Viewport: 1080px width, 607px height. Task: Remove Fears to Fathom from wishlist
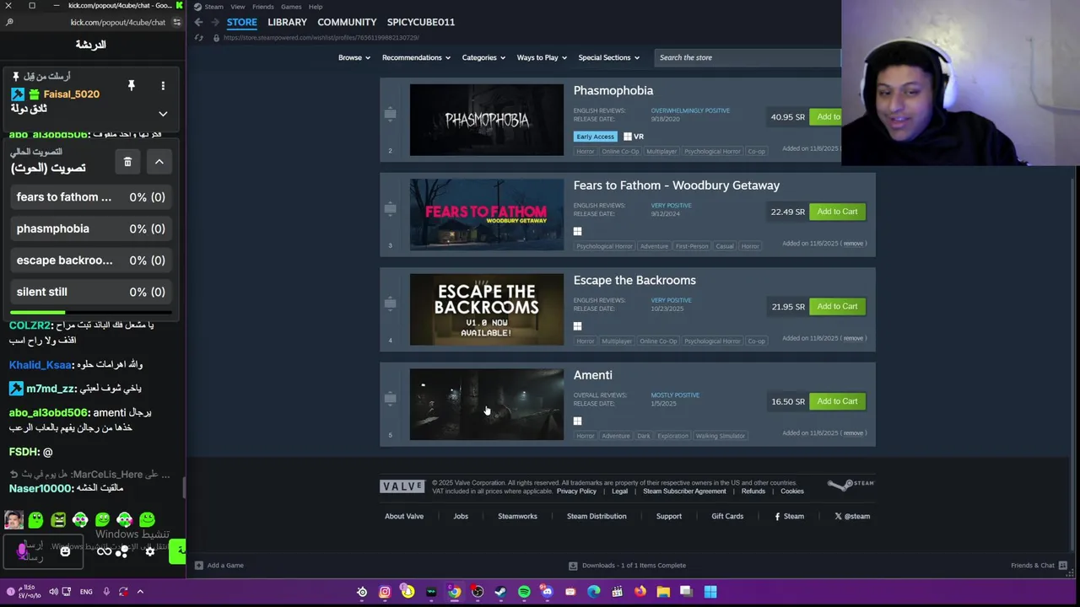(853, 244)
